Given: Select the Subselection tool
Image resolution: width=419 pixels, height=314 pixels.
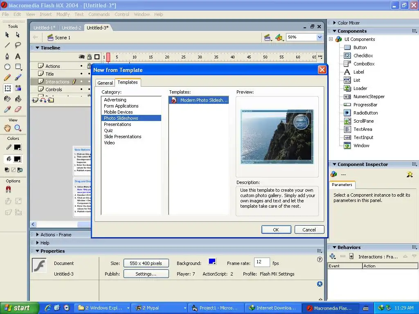Looking at the screenshot, I should tap(18, 35).
